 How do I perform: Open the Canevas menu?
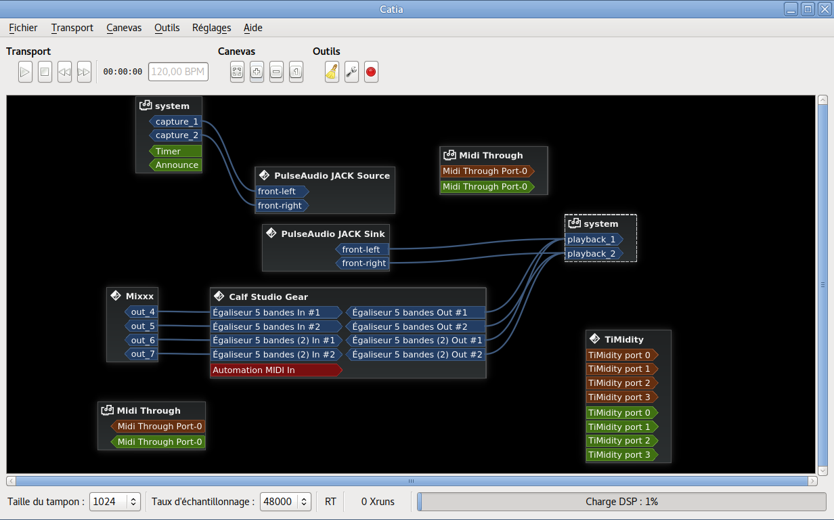pyautogui.click(x=124, y=28)
